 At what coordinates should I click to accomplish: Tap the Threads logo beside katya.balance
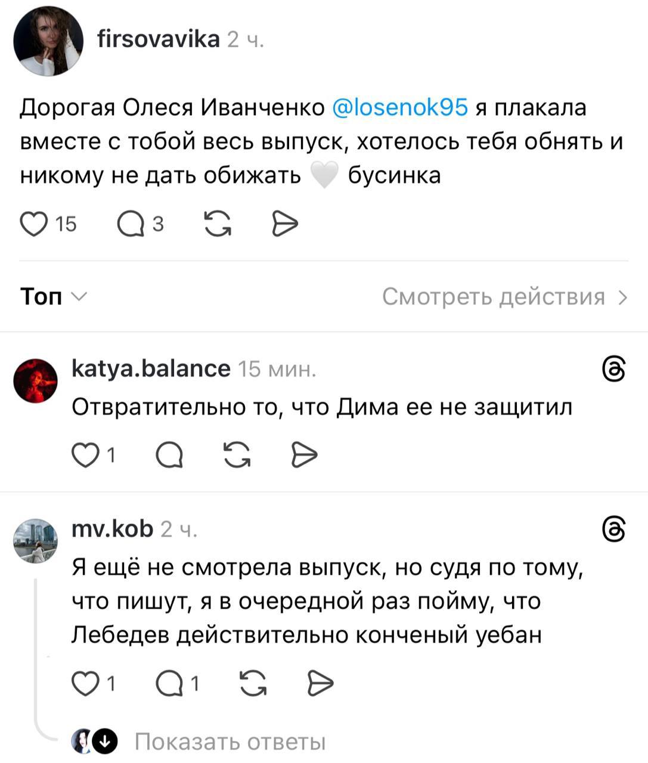614,370
